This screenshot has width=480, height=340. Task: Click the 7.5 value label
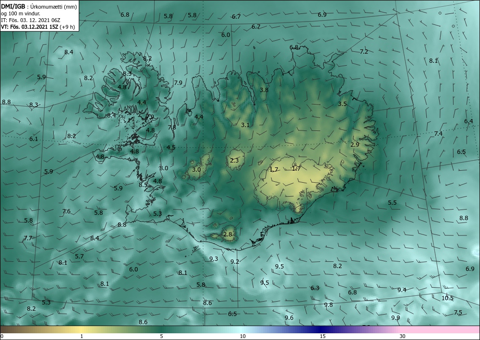tap(458, 313)
